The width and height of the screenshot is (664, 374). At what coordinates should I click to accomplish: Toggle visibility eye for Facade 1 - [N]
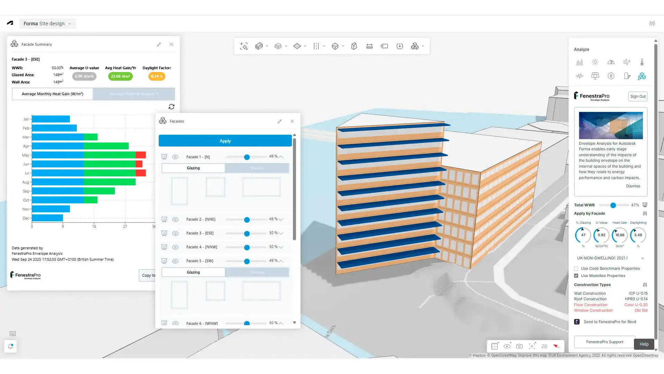175,157
